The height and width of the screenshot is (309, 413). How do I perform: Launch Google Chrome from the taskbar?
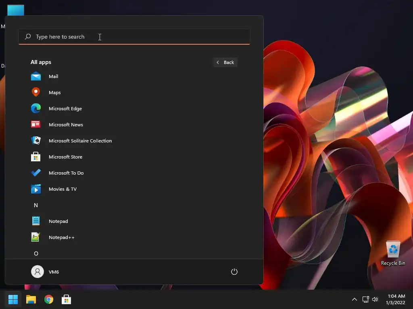tap(49, 299)
